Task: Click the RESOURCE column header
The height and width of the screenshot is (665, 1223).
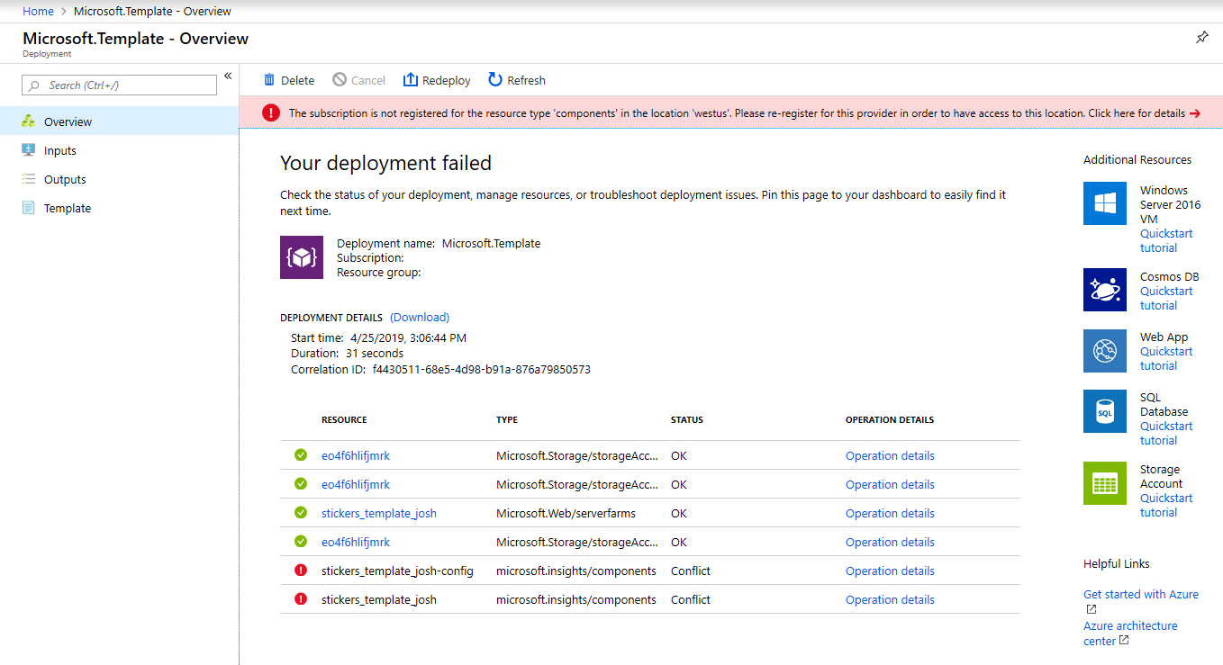Action: coord(344,420)
